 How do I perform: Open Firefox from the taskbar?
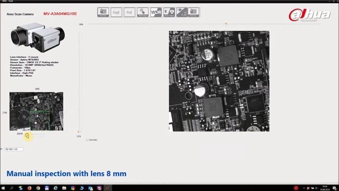pos(30,188)
